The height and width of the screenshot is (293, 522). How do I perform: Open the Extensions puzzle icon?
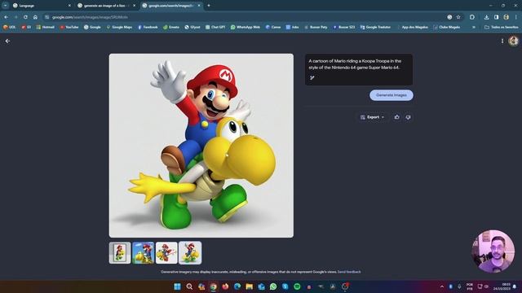(x=472, y=17)
